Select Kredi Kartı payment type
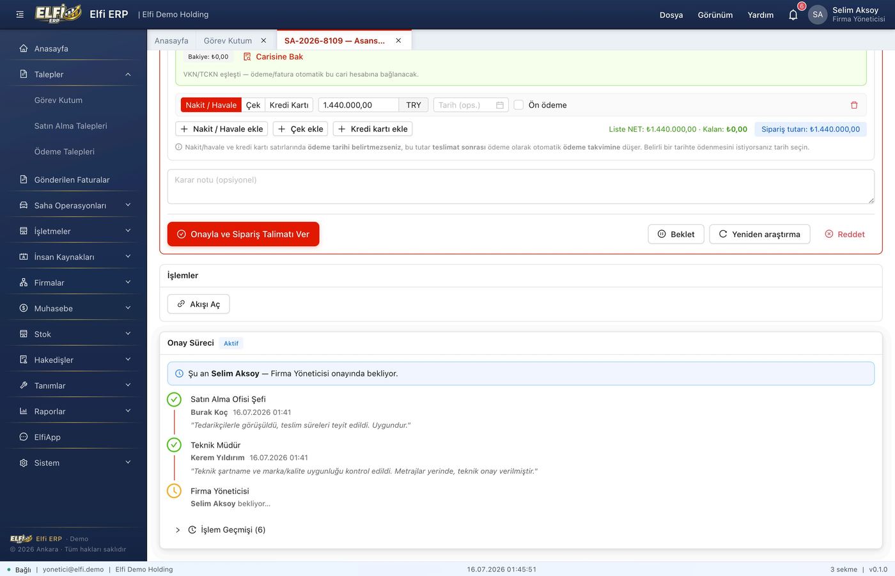 pyautogui.click(x=289, y=105)
